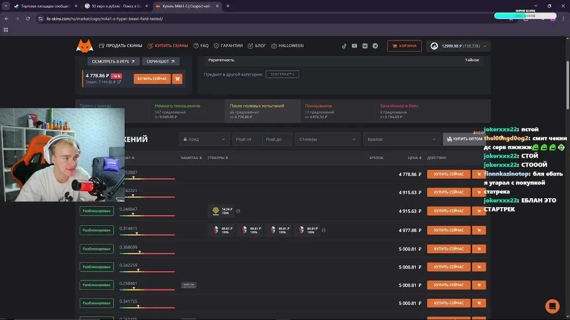Open Steam price link icon near 7 144.95 ₽
This screenshot has height=320, width=570.
click(119, 82)
